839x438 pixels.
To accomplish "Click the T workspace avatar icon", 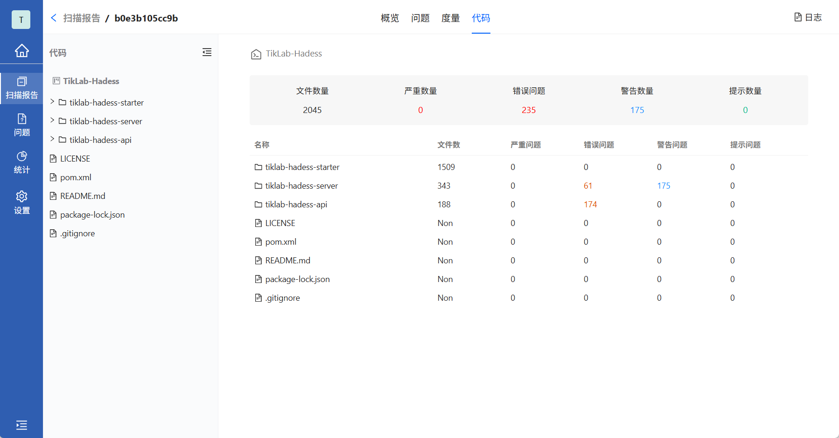I will (21, 20).
